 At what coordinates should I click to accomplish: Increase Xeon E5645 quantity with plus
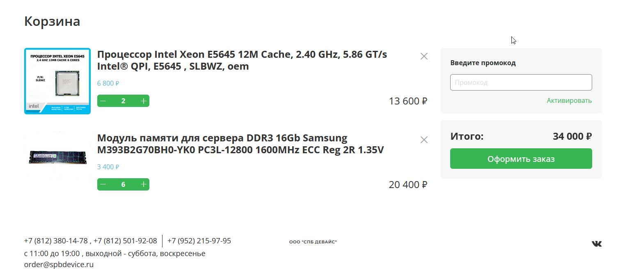143,101
